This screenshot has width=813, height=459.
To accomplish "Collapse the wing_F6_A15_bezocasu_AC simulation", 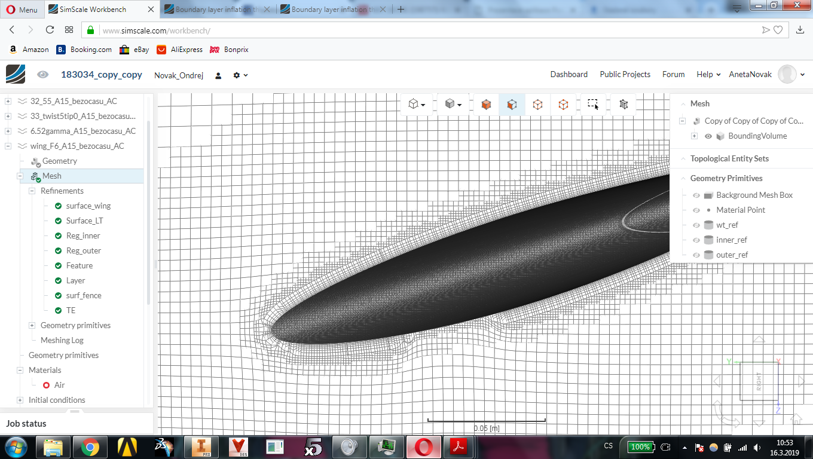I will 8,146.
